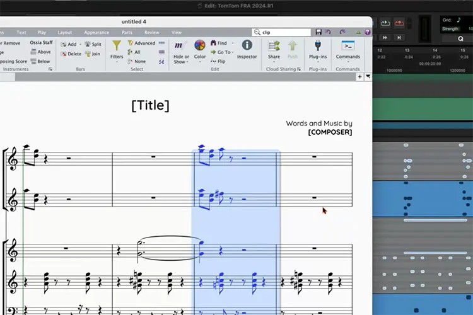Click the ribbon search field containing clip
Viewport: 473px width, 315px height.
[x=281, y=32]
